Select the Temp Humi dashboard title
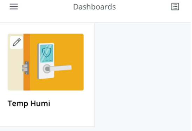Image resolution: width=192 pixels, height=131 pixels. click(29, 103)
